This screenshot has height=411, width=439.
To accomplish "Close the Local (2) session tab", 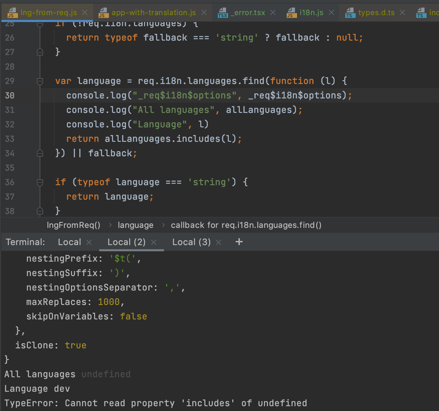I will (x=154, y=242).
